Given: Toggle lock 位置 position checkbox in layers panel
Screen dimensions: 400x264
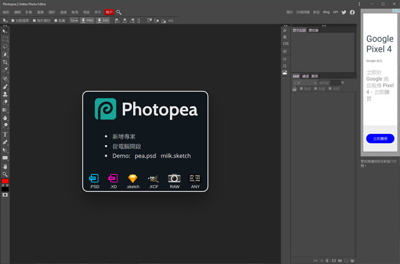Looking at the screenshot, I should pyautogui.click(x=316, y=88).
